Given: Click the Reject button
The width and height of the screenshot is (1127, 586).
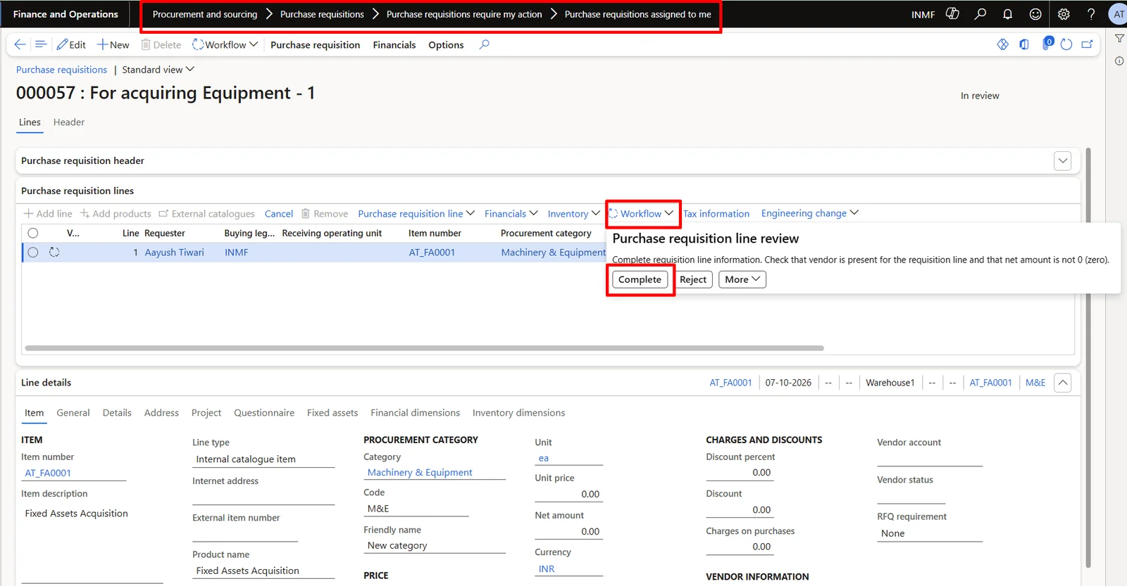Looking at the screenshot, I should coord(693,279).
